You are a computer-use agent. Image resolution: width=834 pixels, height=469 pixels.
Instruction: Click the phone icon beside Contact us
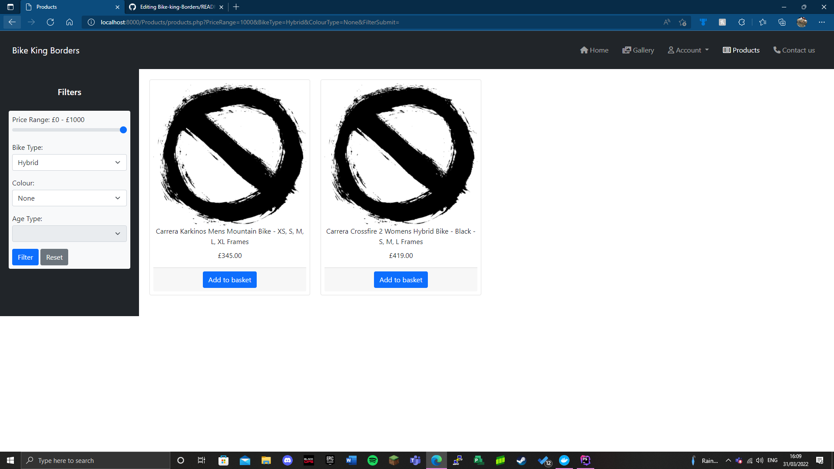[x=777, y=50]
